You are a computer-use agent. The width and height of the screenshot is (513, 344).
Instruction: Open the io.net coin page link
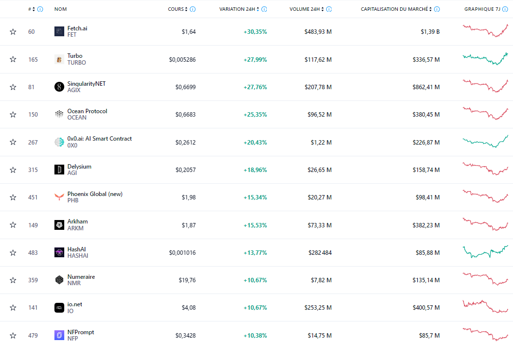click(75, 304)
